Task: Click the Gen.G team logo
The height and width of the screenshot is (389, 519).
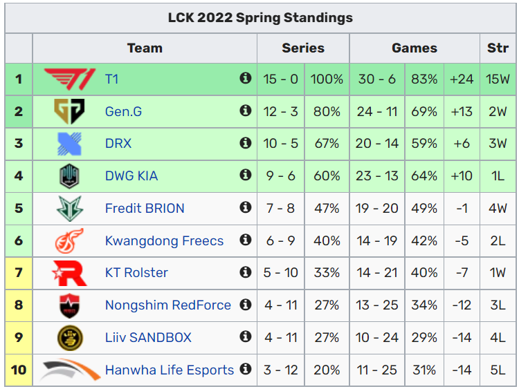Action: (69, 111)
